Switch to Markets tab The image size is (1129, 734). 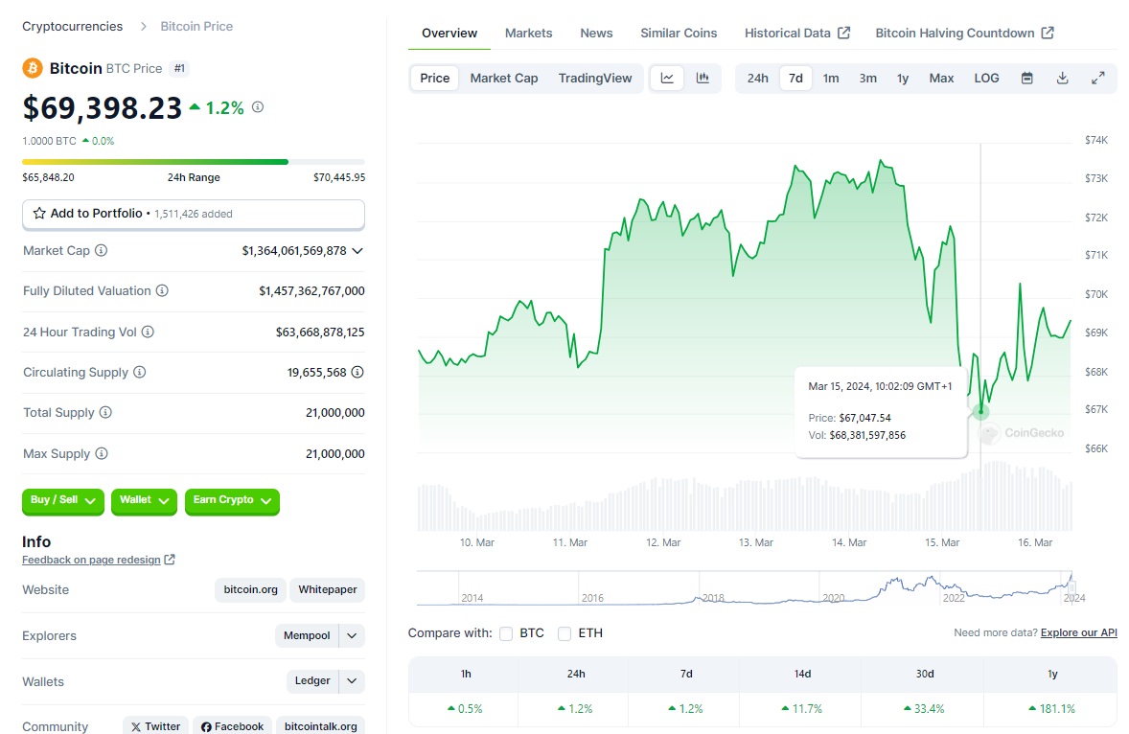click(528, 34)
